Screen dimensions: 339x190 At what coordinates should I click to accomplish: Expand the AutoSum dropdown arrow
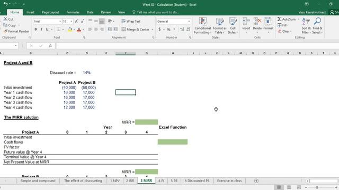(x=299, y=19)
